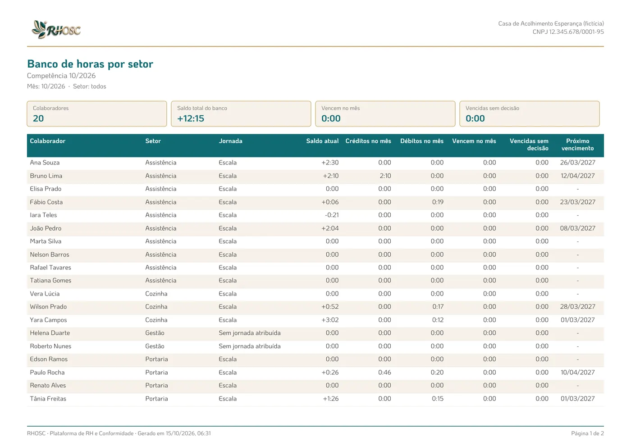Viewport: 631px width, 446px height.
Task: Click Bruno Lima's credit value 2:10
Action: (x=385, y=176)
